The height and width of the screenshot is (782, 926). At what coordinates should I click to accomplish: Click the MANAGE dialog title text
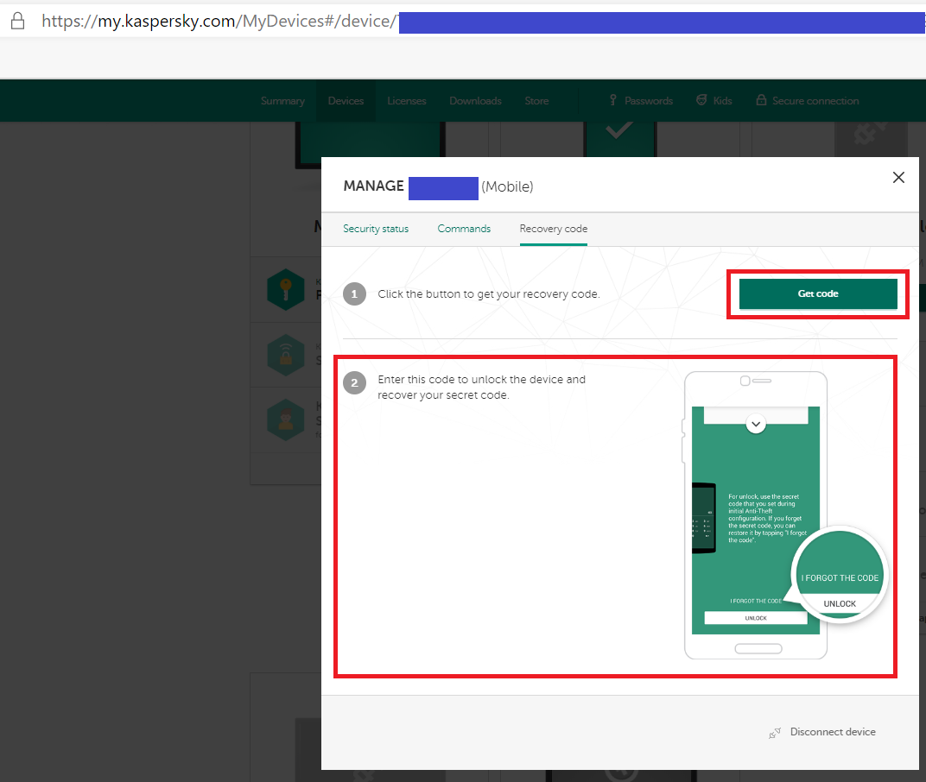pyautogui.click(x=374, y=186)
